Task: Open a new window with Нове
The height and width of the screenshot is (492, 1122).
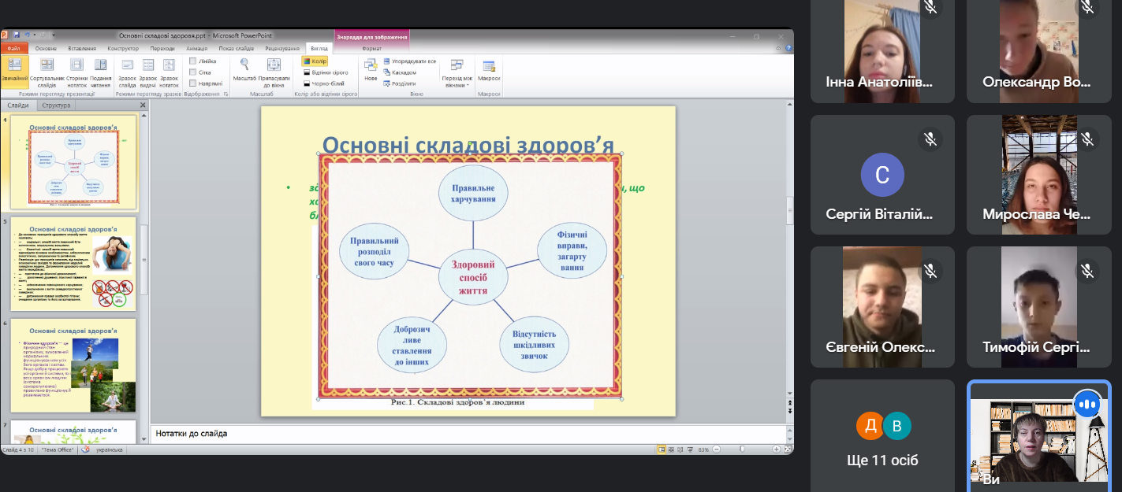Action: [x=371, y=68]
